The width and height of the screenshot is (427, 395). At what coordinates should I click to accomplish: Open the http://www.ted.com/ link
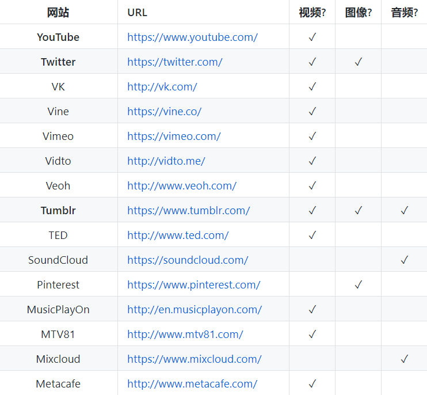pyautogui.click(x=178, y=236)
